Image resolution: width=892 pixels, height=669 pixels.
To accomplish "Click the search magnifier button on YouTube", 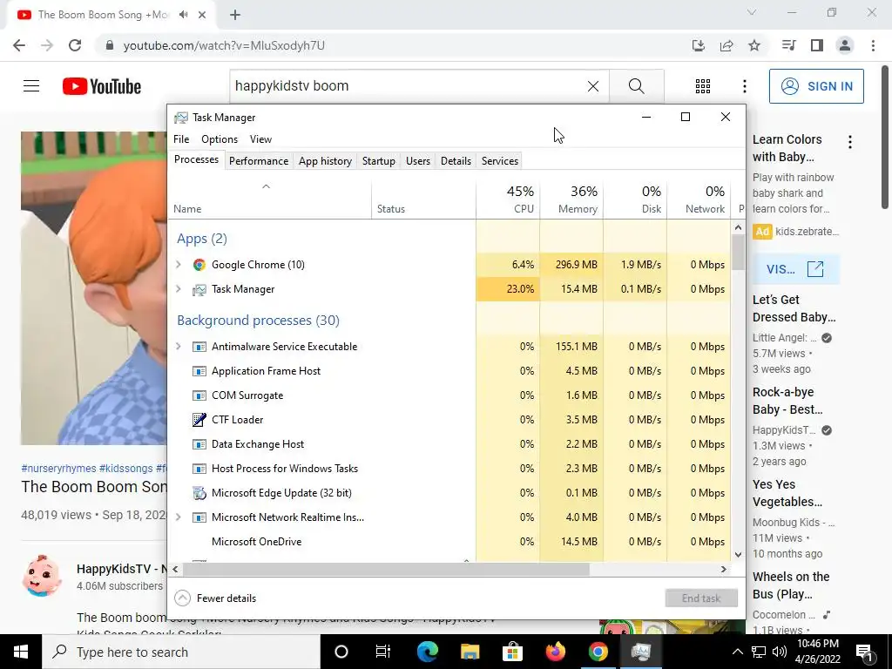I will click(637, 86).
